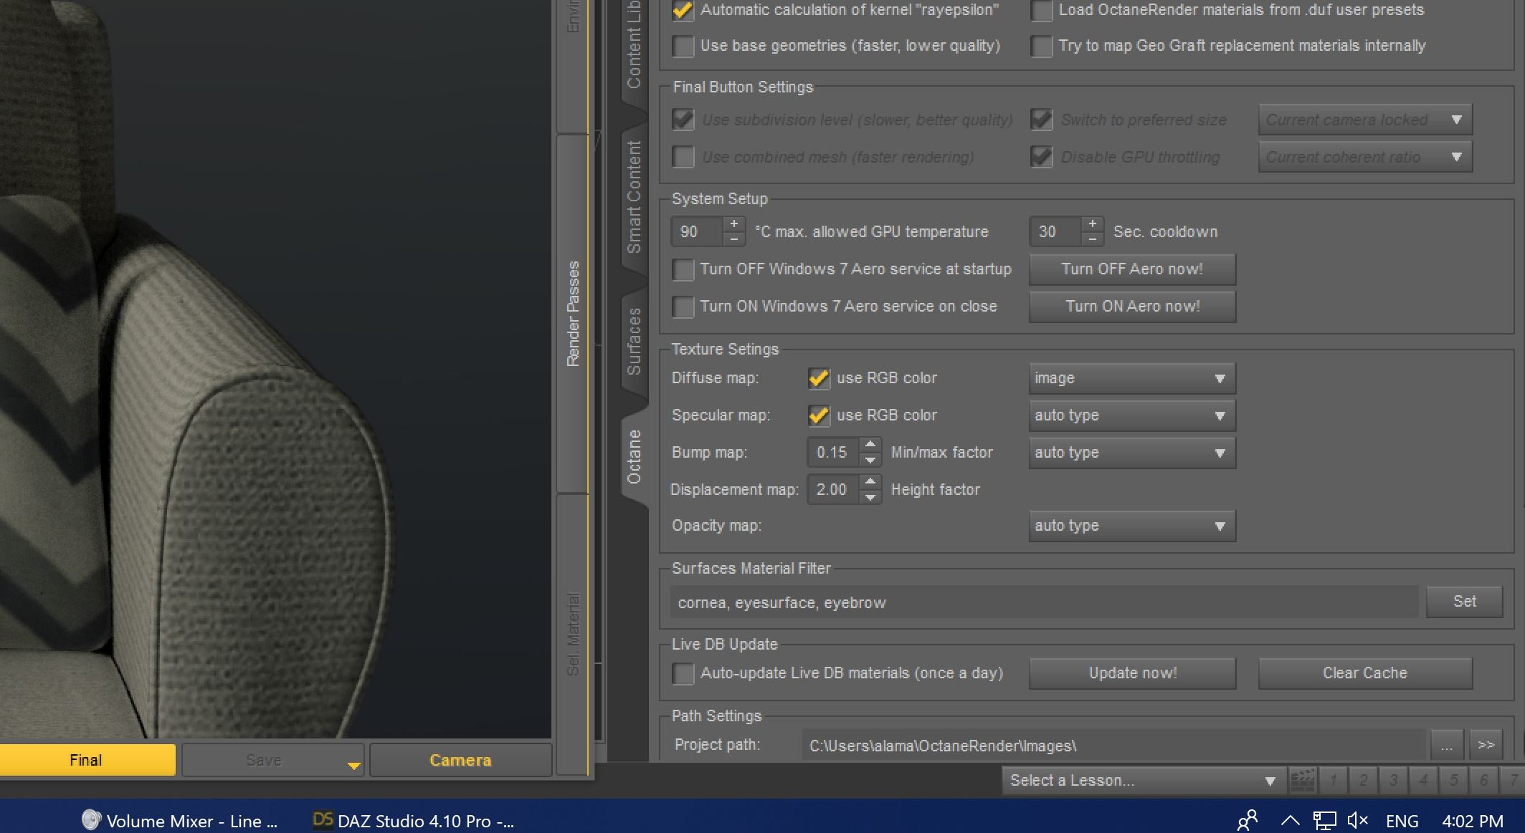Click the Update now! button
The image size is (1525, 833).
(1132, 673)
